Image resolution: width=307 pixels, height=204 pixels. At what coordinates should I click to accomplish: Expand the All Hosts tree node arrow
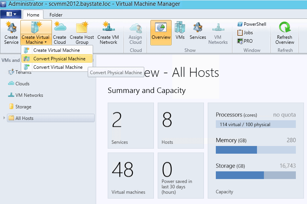tap(4, 118)
